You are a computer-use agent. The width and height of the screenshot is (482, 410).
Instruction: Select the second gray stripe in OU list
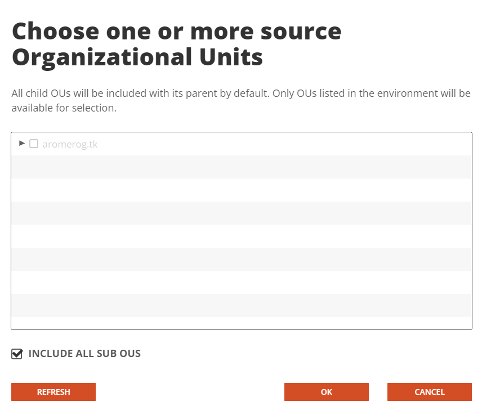point(242,213)
